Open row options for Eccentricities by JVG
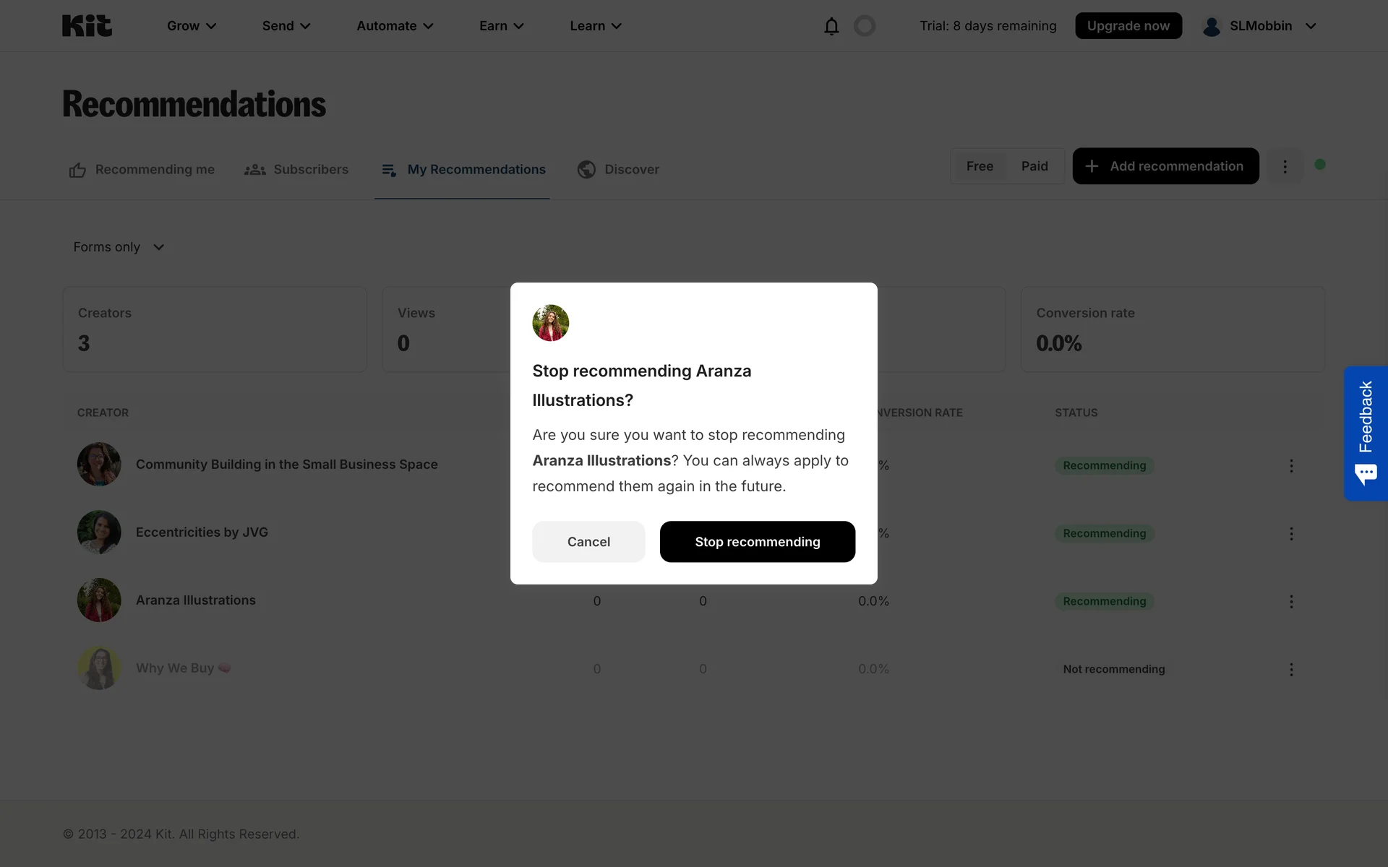 coord(1291,533)
